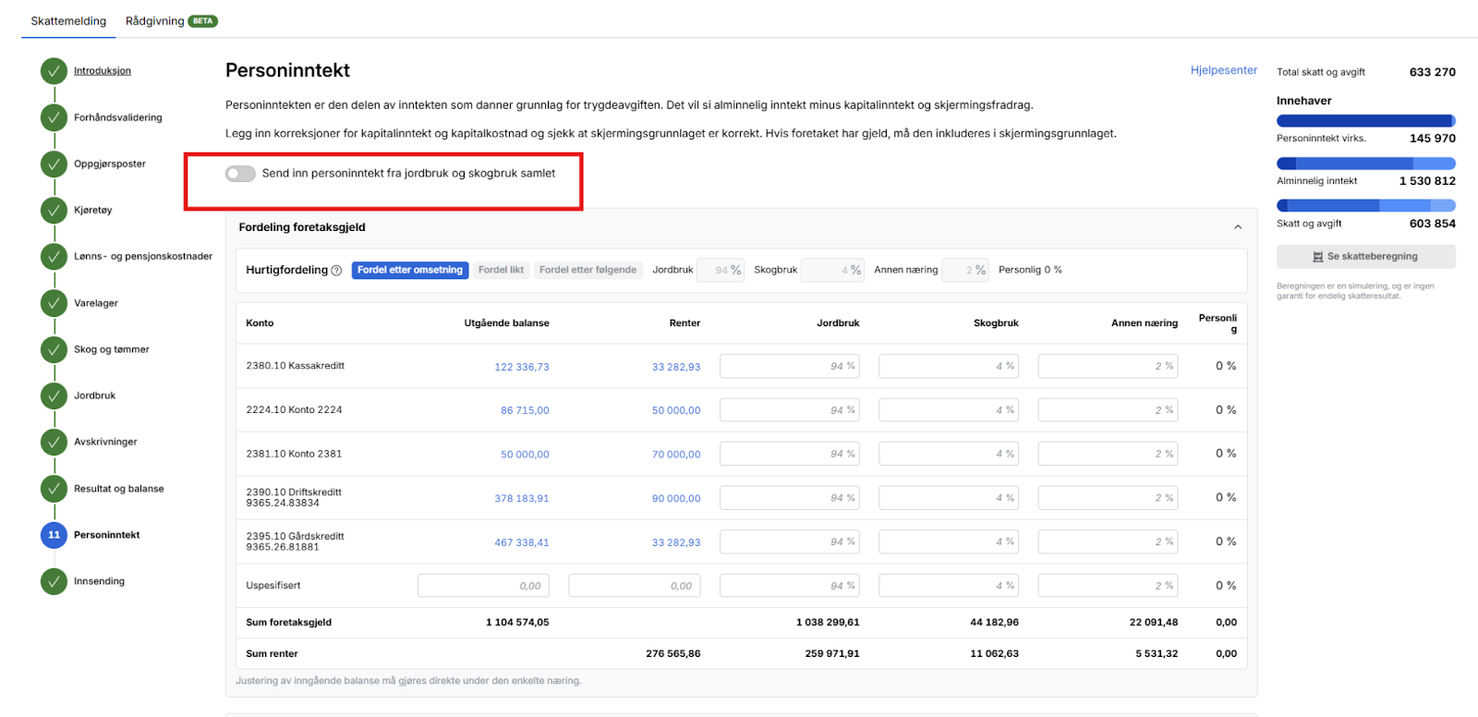Click the Introduksjon step checkmark icon

pyautogui.click(x=54, y=71)
